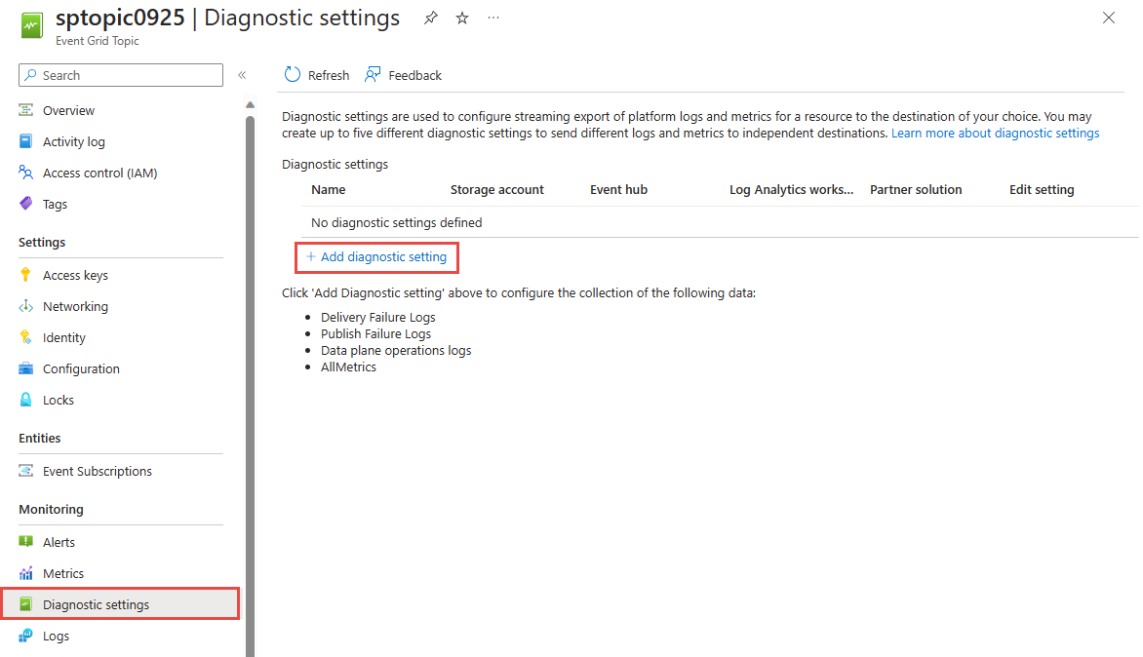Open Configuration under Settings
The image size is (1143, 657).
pos(81,367)
